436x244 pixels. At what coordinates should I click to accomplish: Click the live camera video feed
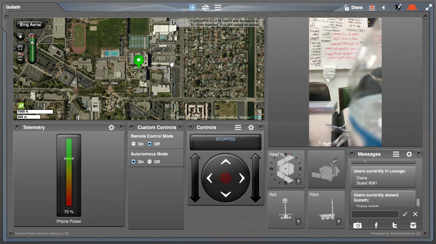tap(345, 82)
